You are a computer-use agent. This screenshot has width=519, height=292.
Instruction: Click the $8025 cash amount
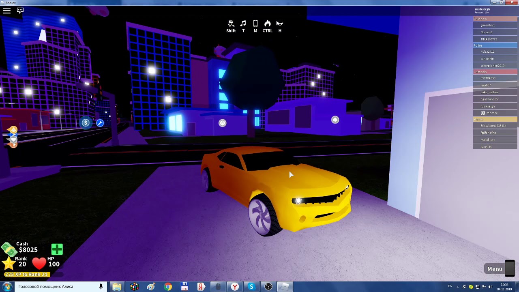[28, 250]
